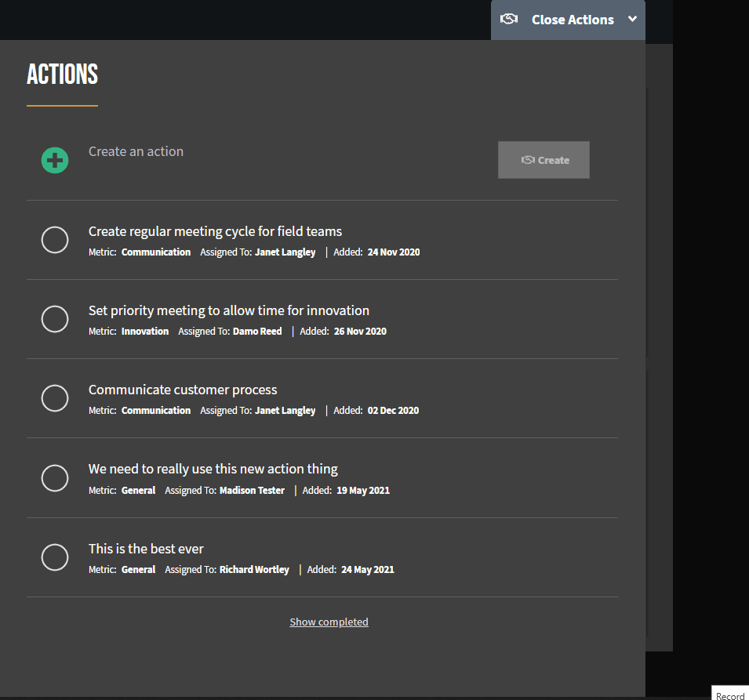Click 'General' metric under 'This is the best ever'

tap(138, 570)
